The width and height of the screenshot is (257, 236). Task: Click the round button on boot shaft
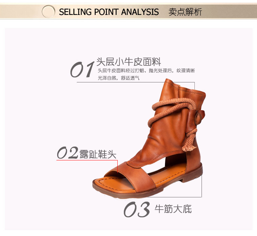(198, 118)
